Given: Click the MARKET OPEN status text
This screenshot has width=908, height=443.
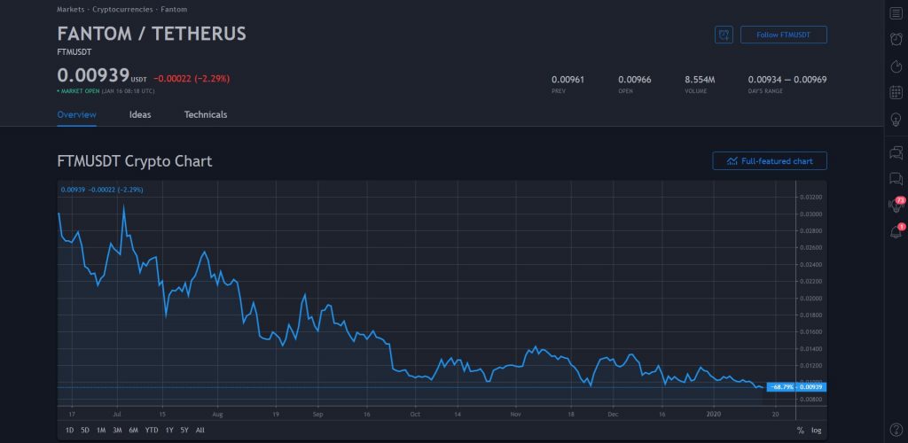Looking at the screenshot, I should pyautogui.click(x=78, y=91).
